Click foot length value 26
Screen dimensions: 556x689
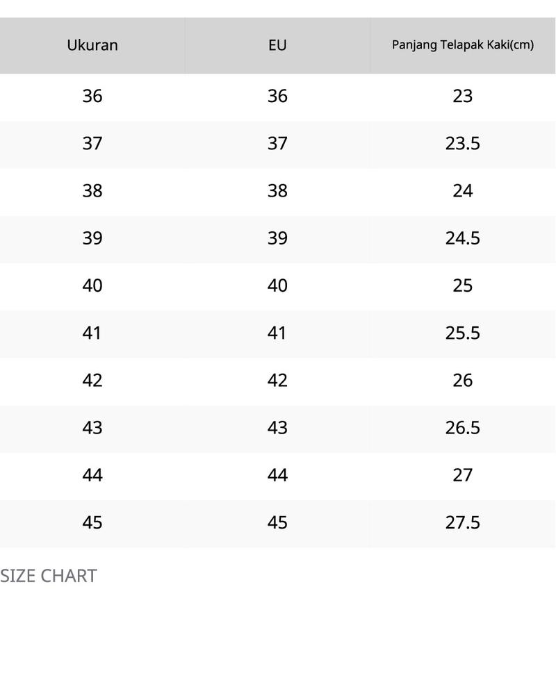[463, 381]
